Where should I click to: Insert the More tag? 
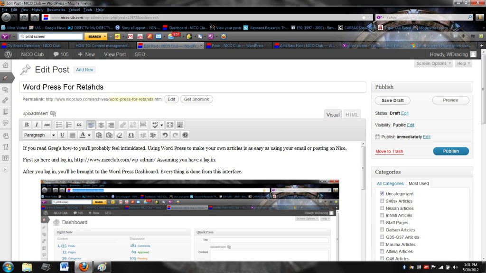coord(143,125)
